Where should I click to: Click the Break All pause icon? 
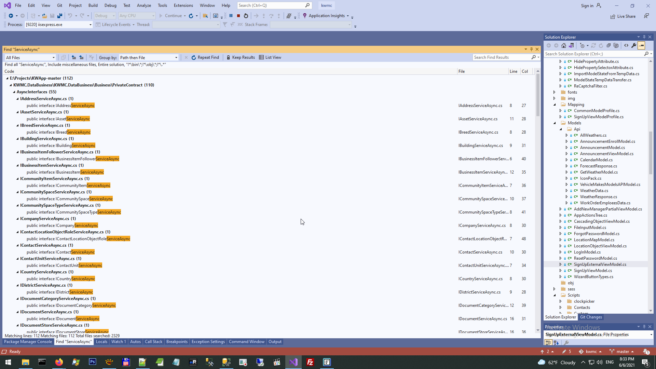[x=231, y=16]
